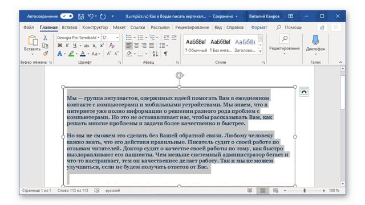Screen dimensions: 365x205
Task: Apply the green text highlight color
Action: point(71,54)
